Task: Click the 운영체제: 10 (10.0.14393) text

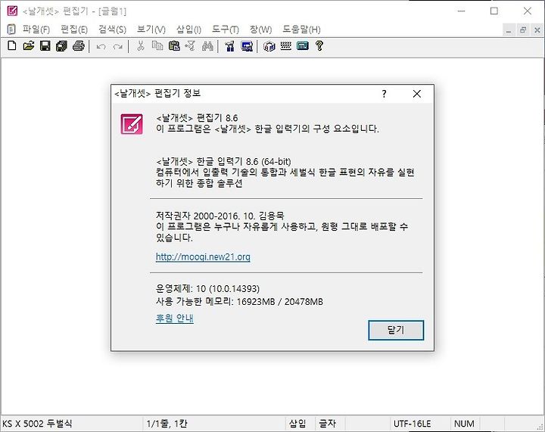Action: [208, 288]
